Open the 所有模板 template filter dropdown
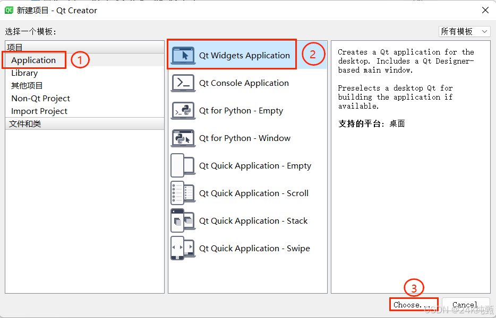 click(464, 32)
